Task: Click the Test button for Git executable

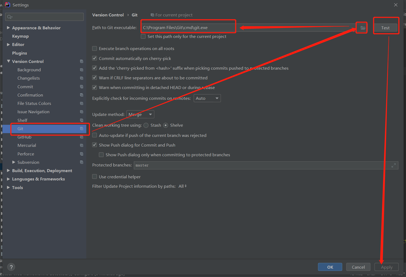Action: click(x=385, y=28)
